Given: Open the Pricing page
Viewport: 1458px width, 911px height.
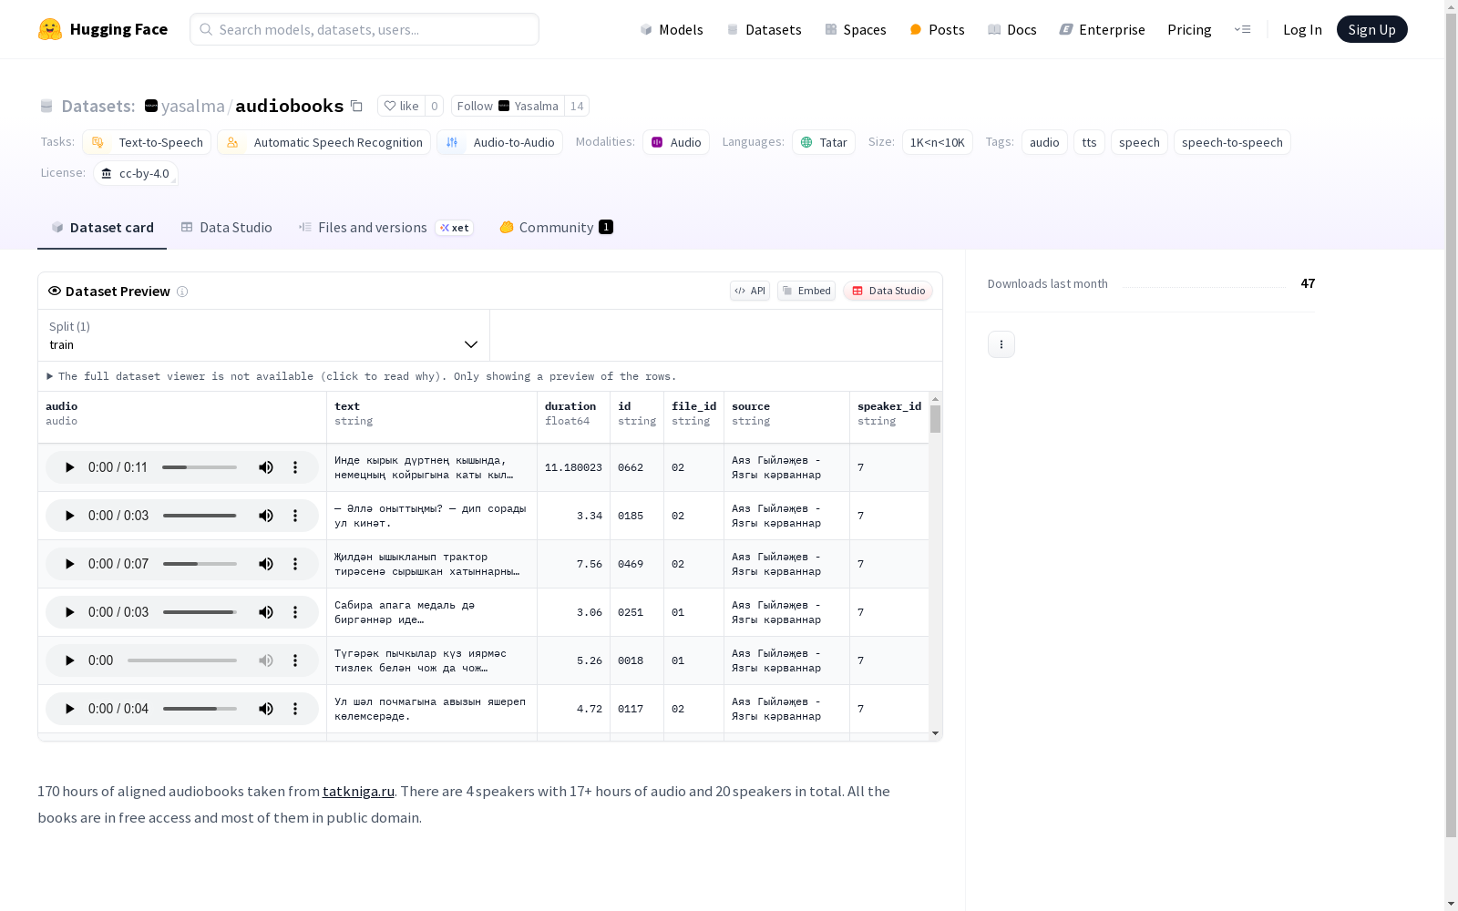Looking at the screenshot, I should pos(1189,29).
